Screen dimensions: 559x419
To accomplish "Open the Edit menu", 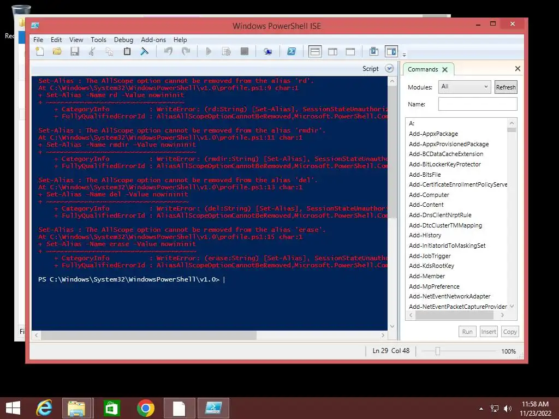I will coord(56,40).
